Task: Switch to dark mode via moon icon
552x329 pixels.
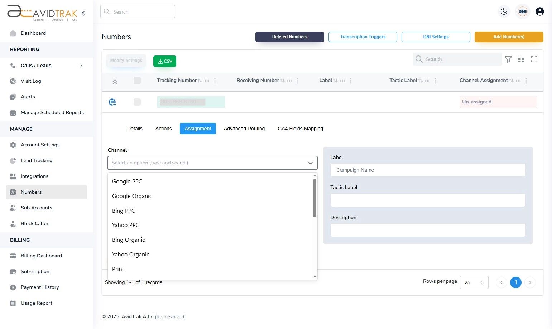Action: tap(504, 11)
